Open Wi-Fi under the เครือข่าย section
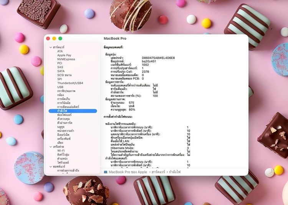 [x=61, y=151]
